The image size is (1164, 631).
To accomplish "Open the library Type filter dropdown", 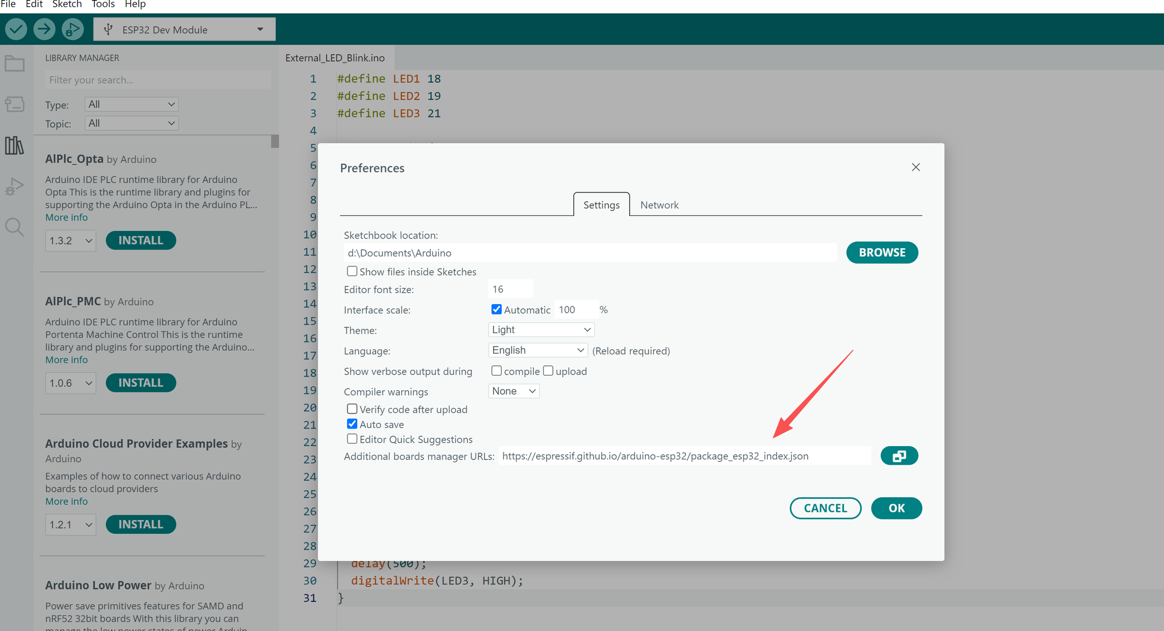I will pos(132,104).
